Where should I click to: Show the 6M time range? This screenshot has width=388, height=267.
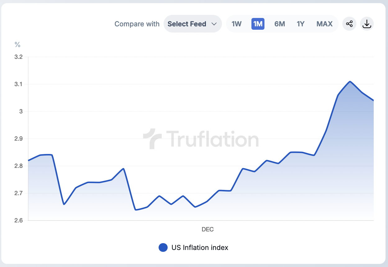pyautogui.click(x=280, y=24)
